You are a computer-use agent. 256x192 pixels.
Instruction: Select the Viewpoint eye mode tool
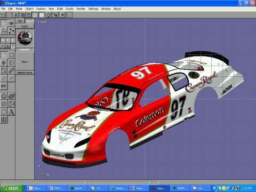pyautogui.click(x=11, y=23)
